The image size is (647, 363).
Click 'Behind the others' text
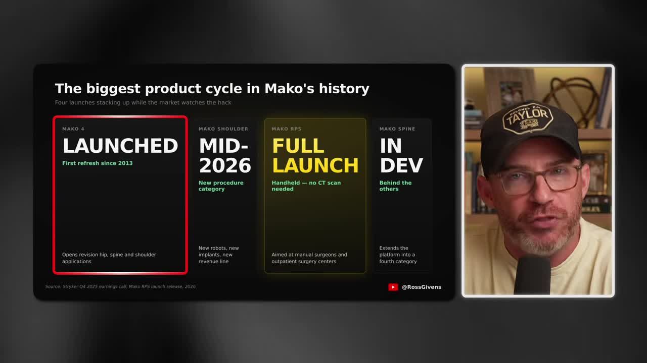[396, 186]
